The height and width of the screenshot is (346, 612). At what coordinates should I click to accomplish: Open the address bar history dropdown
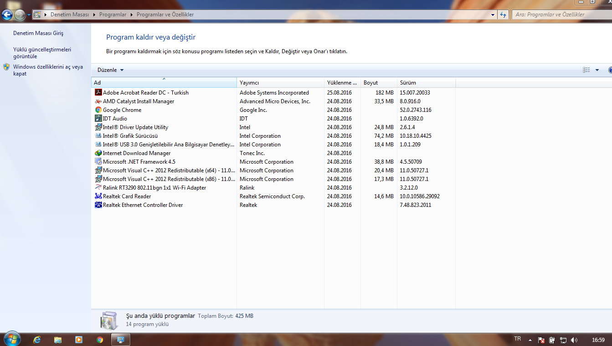point(493,15)
